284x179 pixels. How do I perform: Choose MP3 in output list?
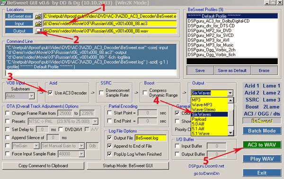(x=210, y=100)
